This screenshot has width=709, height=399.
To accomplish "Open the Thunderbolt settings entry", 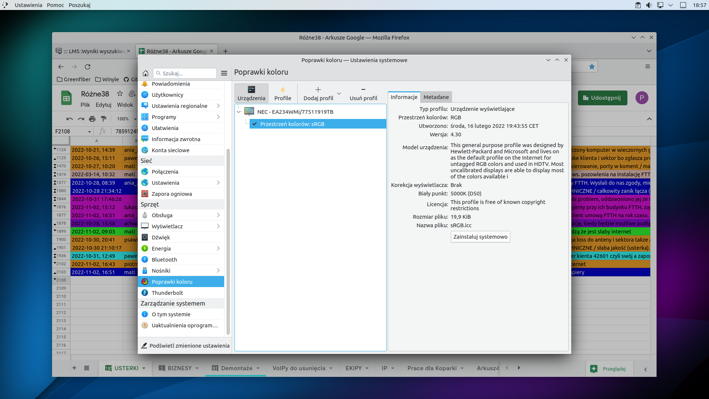I will (167, 293).
